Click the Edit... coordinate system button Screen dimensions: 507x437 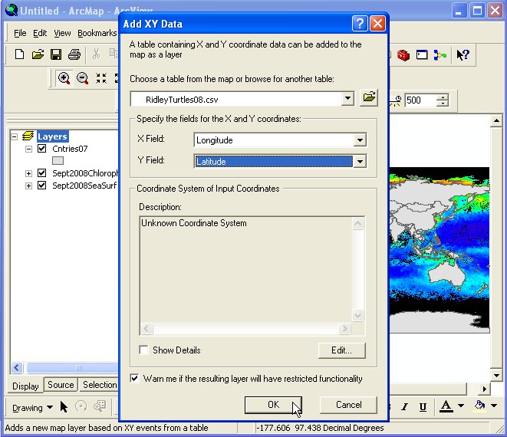pos(342,350)
